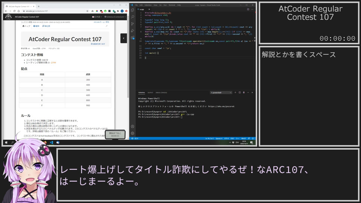Click Ln 16, Col 2 in status bar
The width and height of the screenshot is (361, 203).
pos(209,139)
